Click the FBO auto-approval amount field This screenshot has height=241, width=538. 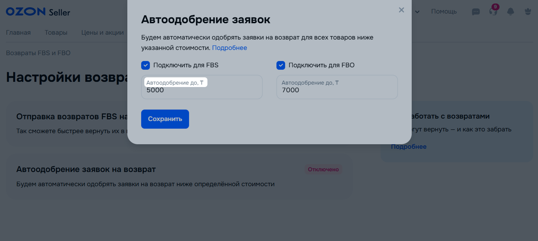pos(337,91)
